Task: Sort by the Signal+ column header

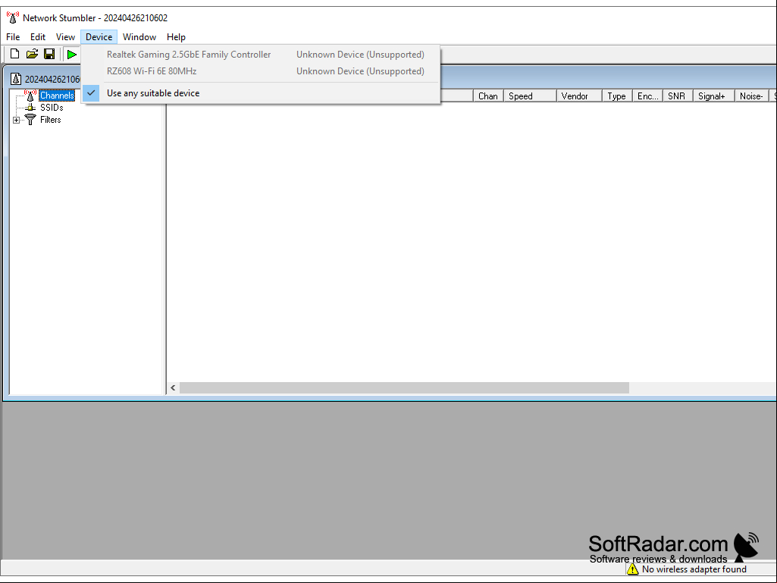Action: point(713,96)
